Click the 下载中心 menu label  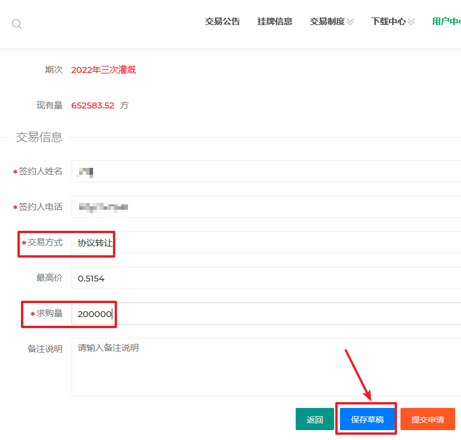[x=388, y=22]
